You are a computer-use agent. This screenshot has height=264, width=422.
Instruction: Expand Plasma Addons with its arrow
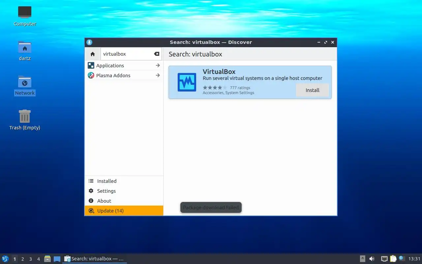point(158,76)
